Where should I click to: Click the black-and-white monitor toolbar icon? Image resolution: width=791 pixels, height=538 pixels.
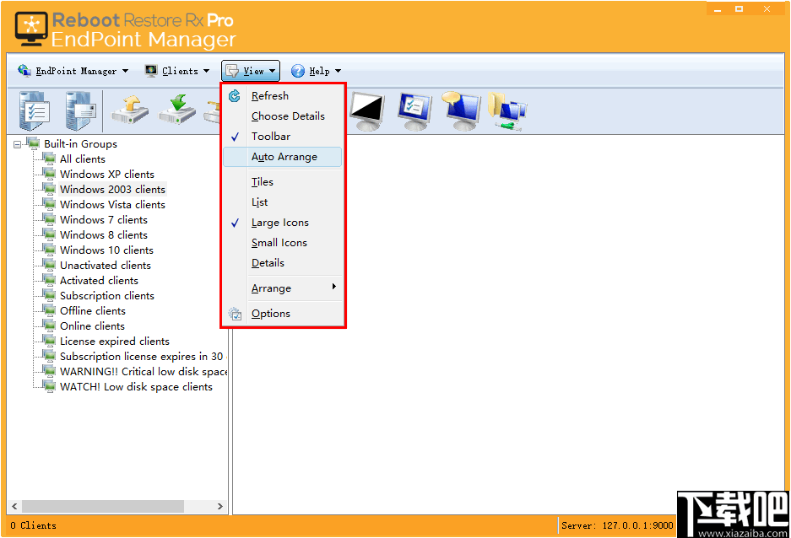pos(366,111)
